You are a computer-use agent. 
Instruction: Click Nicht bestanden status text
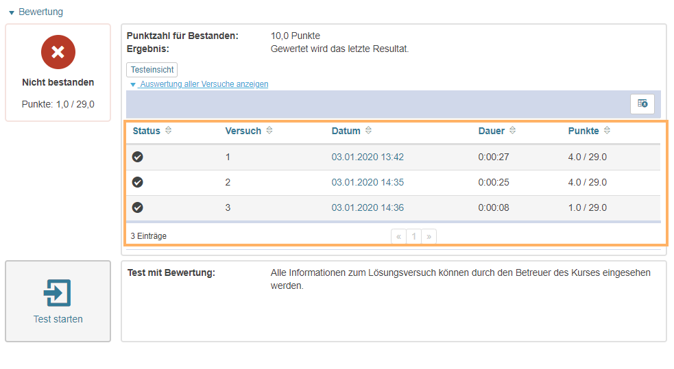[58, 82]
